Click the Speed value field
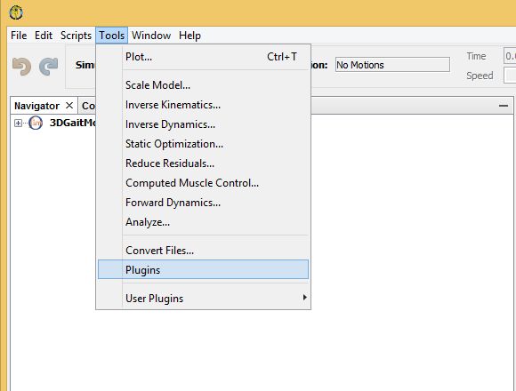 click(x=510, y=76)
